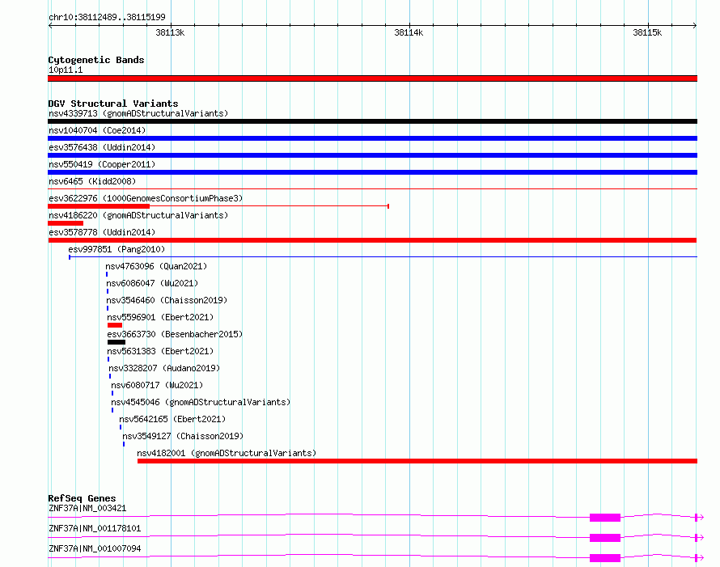Open variant esv3663730 (Besenbacher2015)

click(x=175, y=334)
